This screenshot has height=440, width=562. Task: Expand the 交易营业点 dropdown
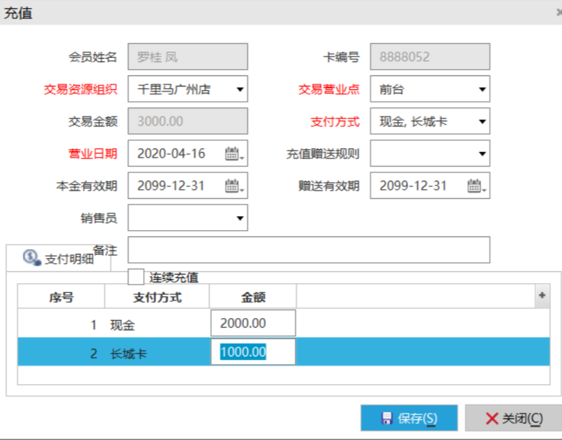(482, 89)
